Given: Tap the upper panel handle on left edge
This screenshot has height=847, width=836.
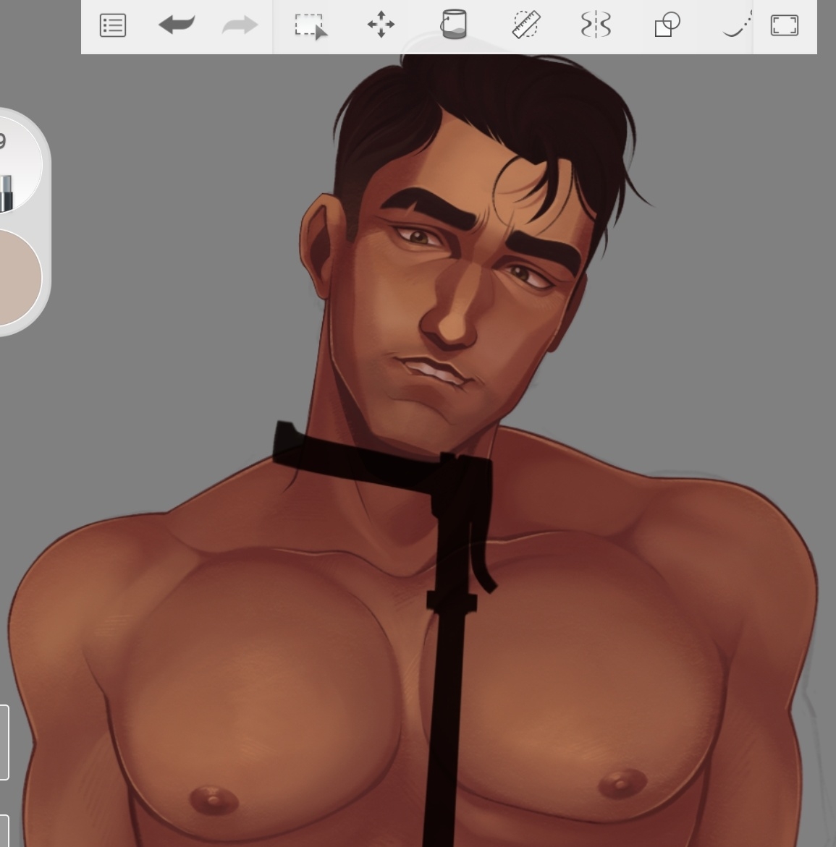Looking at the screenshot, I should 4,742.
